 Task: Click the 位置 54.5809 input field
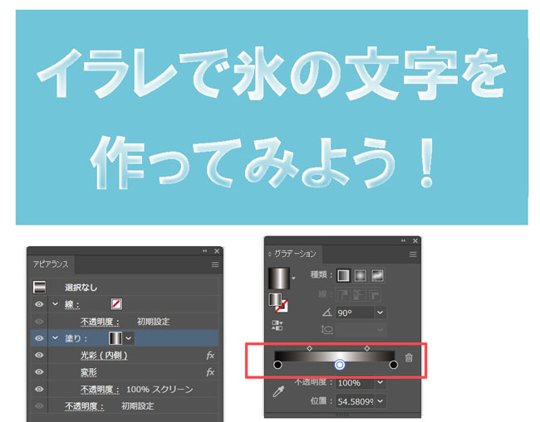[x=355, y=401]
